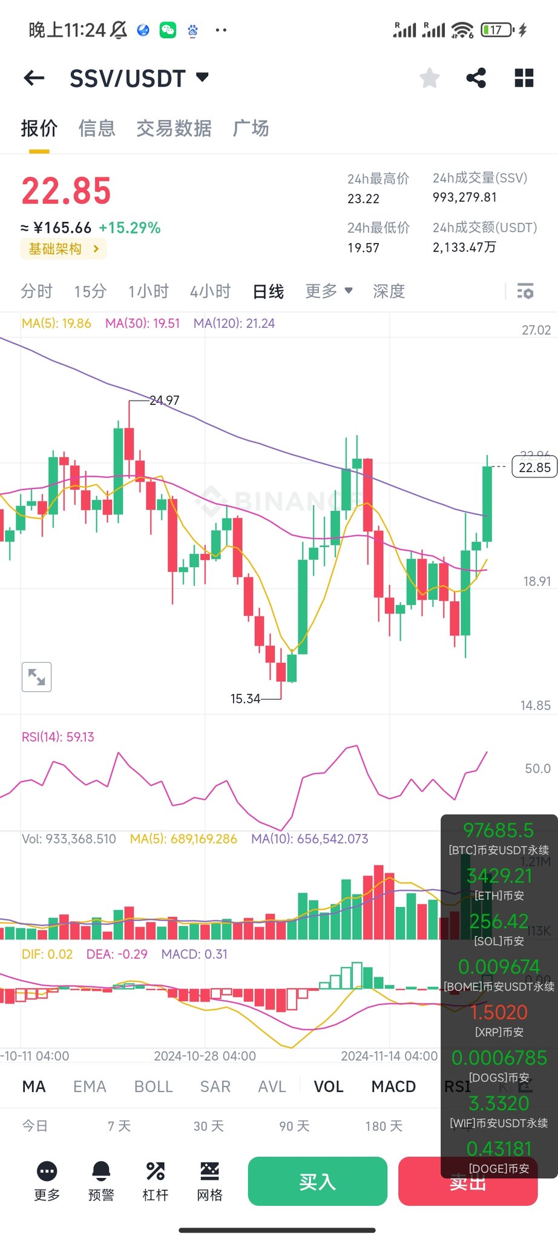Tap the WiFi icon in status bar
The height and width of the screenshot is (1241, 558).
(462, 30)
